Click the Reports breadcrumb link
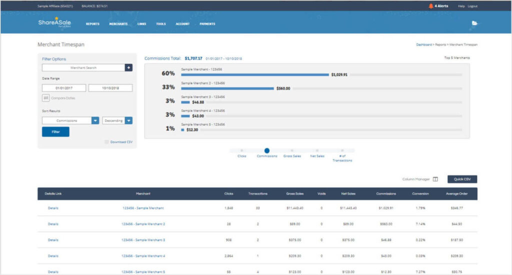 pyautogui.click(x=440, y=44)
